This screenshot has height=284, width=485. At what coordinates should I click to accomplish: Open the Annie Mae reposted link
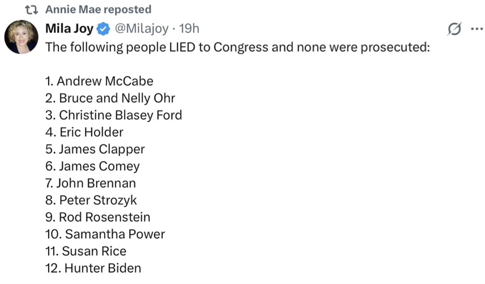pos(98,10)
